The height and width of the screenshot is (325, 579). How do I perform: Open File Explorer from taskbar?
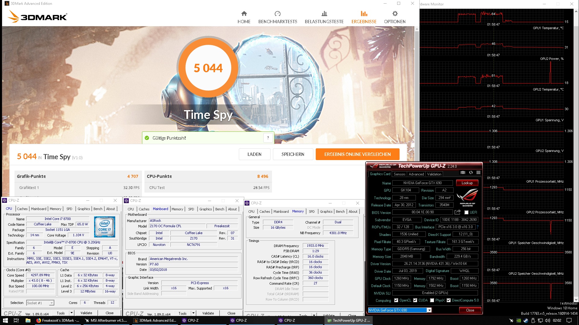28,320
